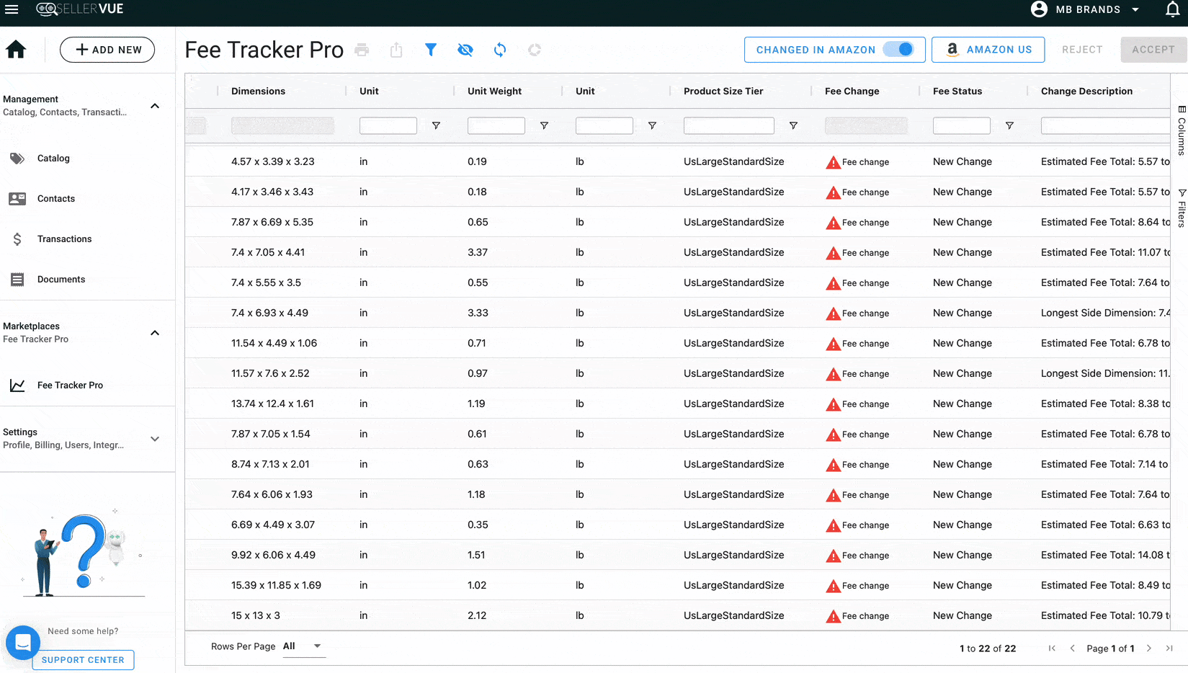Click the warning icon in 4.57 x 3.39 x 3.23 row

coord(833,162)
